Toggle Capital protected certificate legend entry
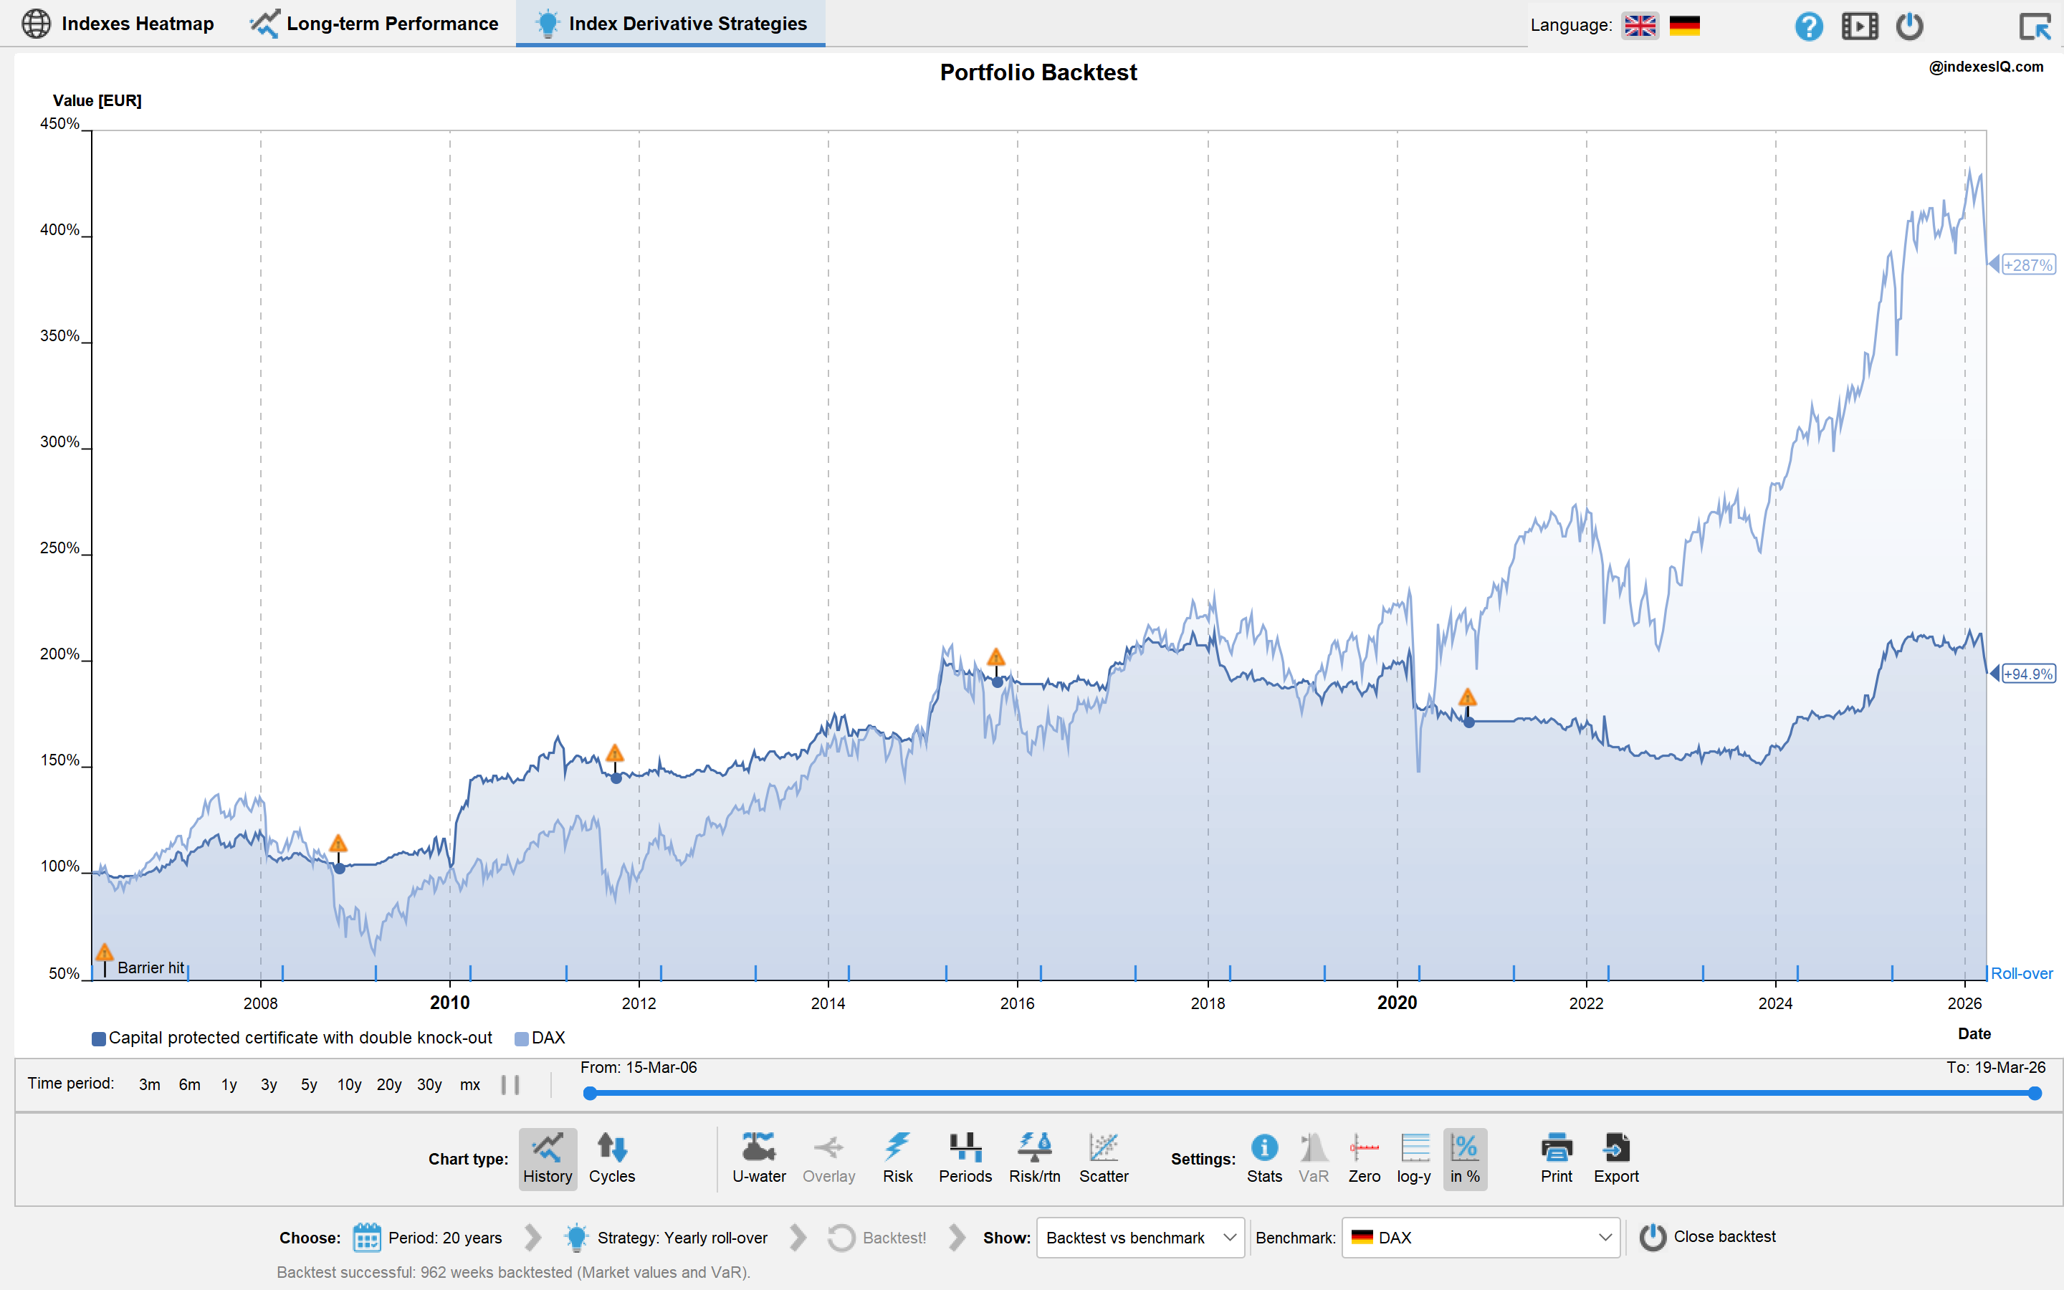This screenshot has height=1290, width=2064. [292, 1038]
